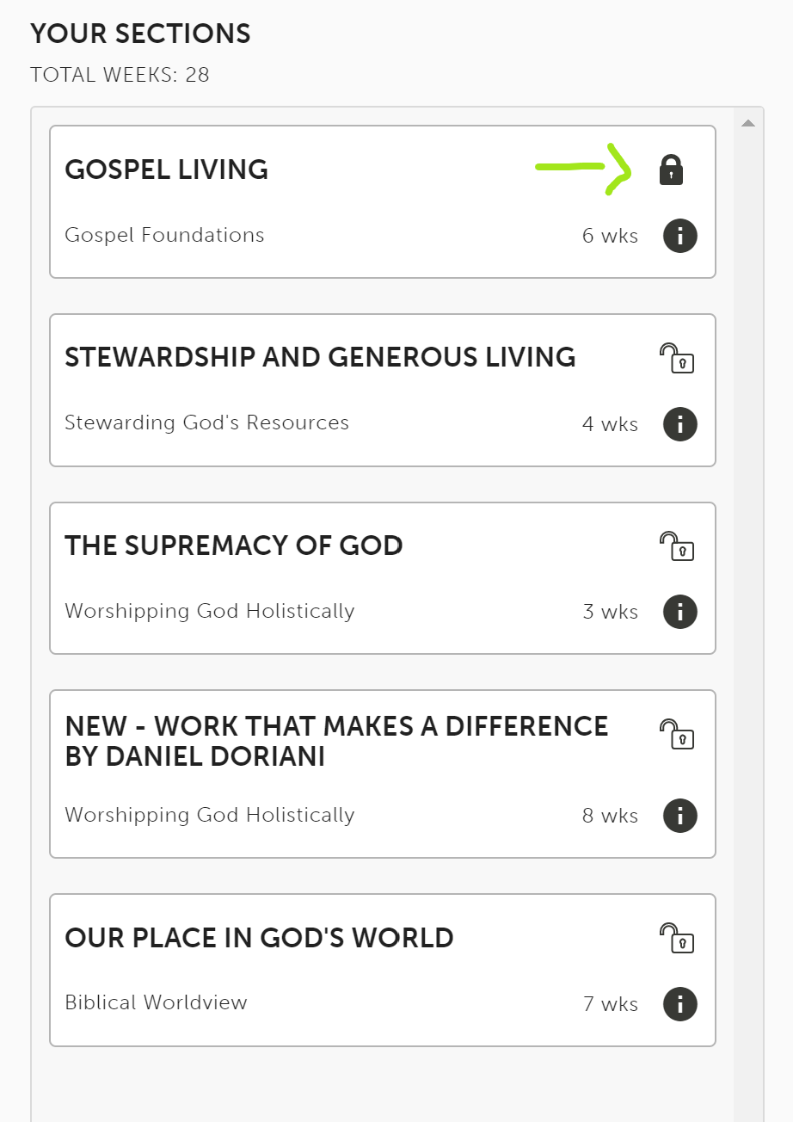The width and height of the screenshot is (793, 1122).
Task: Show info for Our Place in God's World
Action: click(x=680, y=1004)
